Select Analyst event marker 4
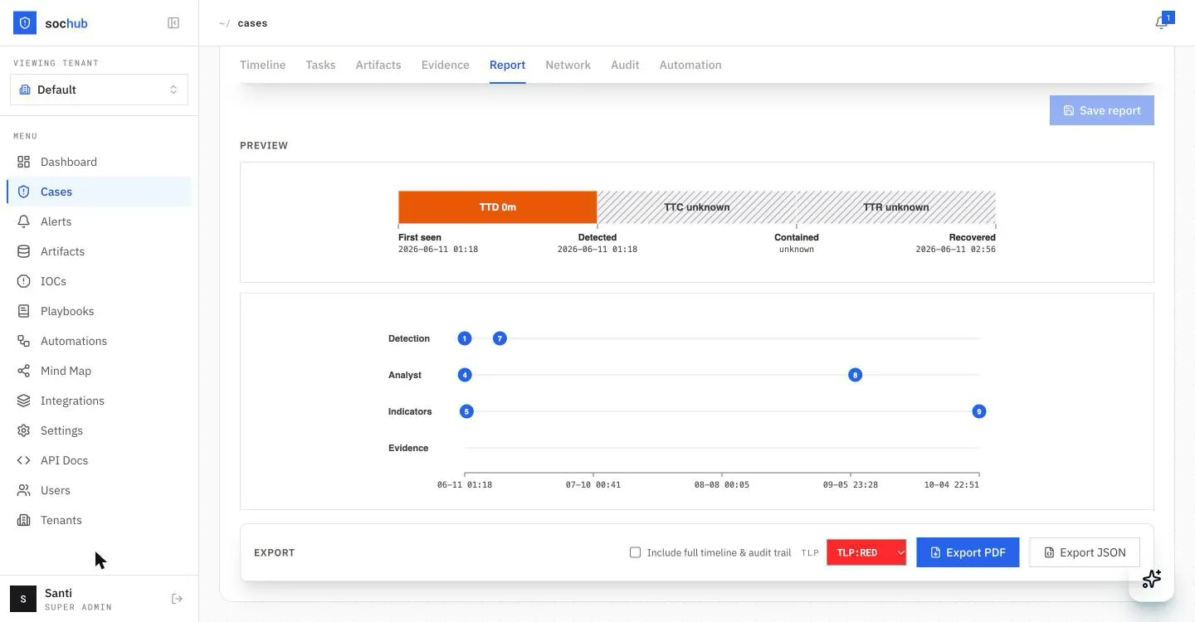Viewport: 1195px width, 622px height. (x=465, y=375)
